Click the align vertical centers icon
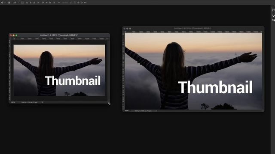 click(x=46, y=3)
